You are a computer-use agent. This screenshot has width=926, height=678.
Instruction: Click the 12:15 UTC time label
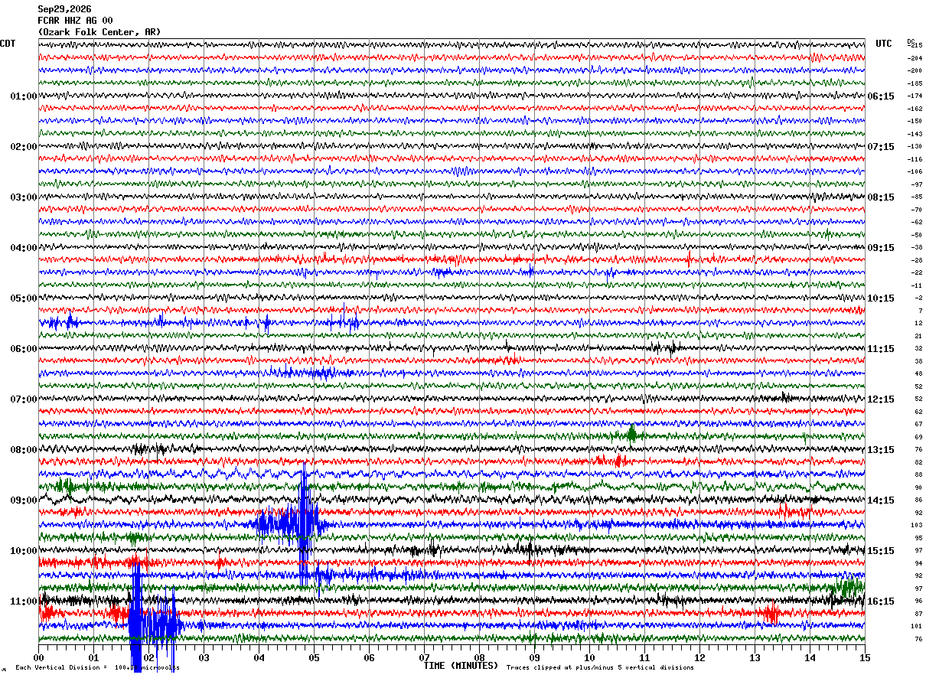(882, 399)
